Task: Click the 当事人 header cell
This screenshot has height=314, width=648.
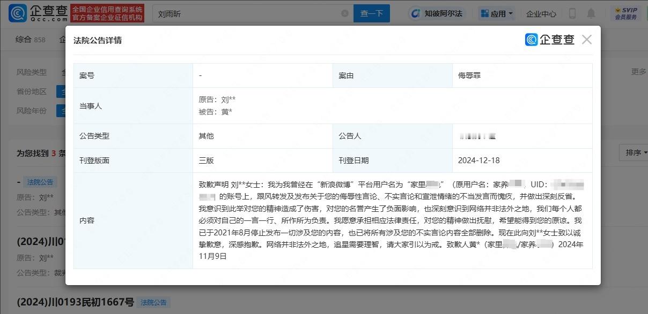Action: coord(133,106)
